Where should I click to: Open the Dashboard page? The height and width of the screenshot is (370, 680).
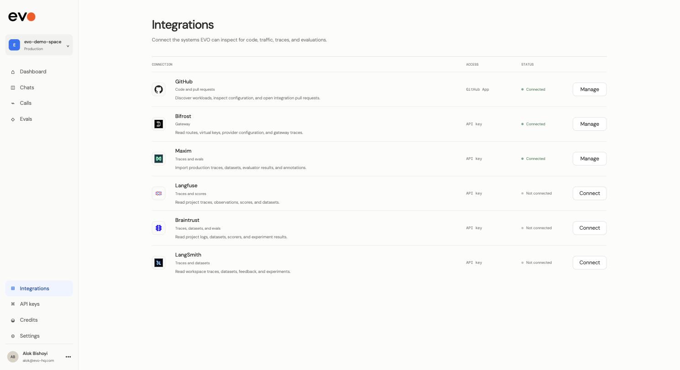(39, 72)
